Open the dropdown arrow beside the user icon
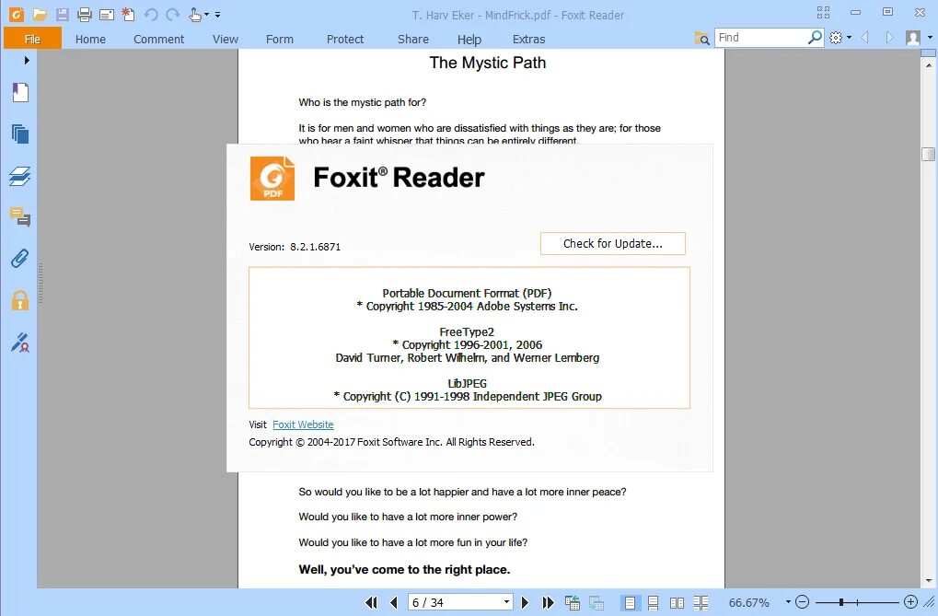The height and width of the screenshot is (616, 938). (930, 38)
